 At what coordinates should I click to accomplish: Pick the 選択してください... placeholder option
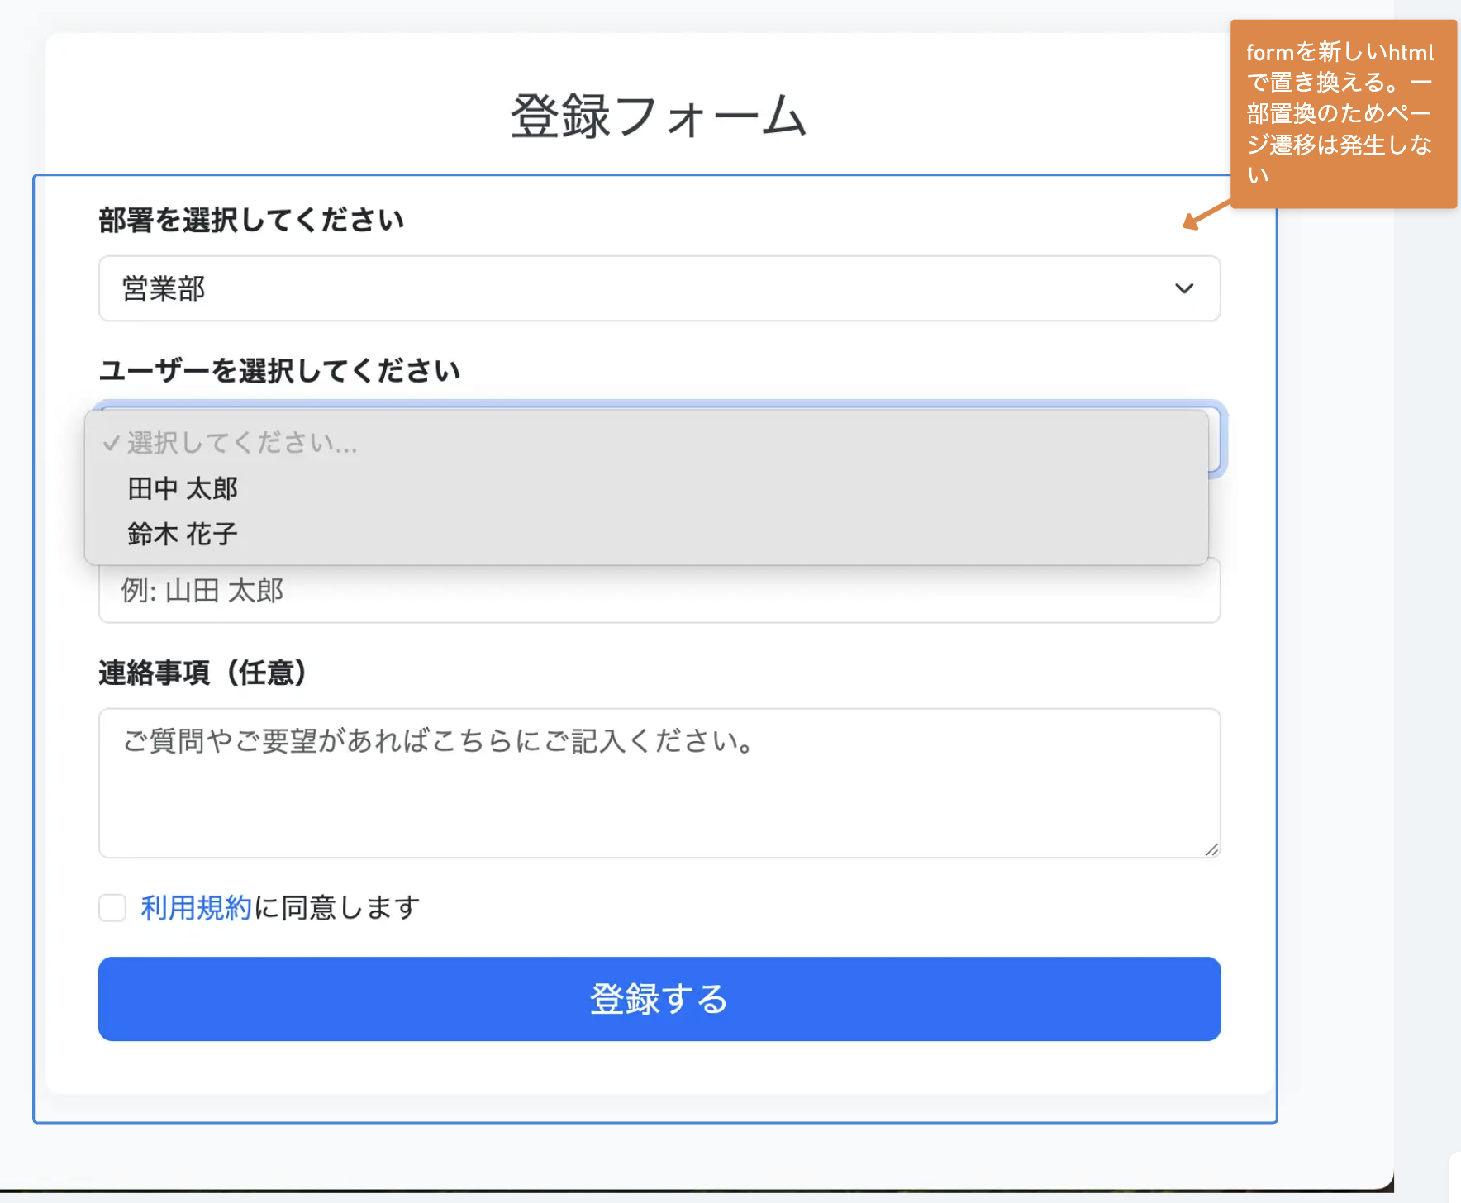[x=242, y=444]
